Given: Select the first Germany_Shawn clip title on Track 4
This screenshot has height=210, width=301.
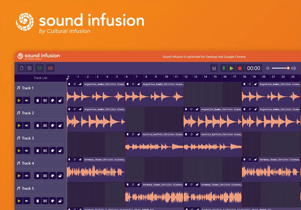Looking at the screenshot, I should [x=105, y=160].
